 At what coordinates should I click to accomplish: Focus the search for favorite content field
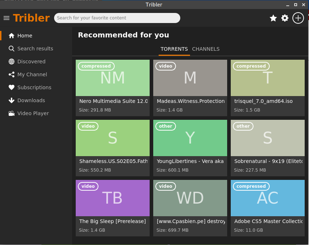point(117,18)
